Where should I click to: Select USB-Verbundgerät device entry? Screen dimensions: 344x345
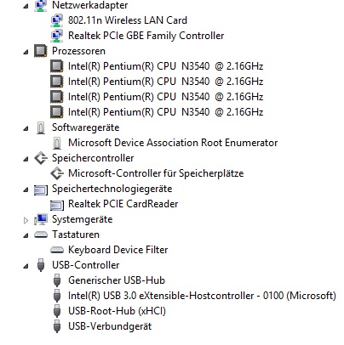point(110,326)
